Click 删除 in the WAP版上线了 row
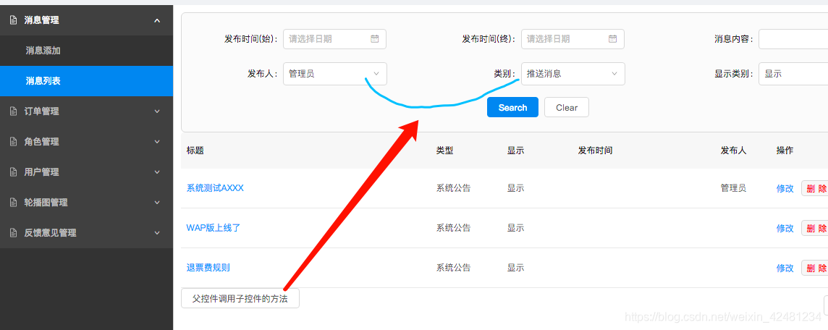828x330 pixels. (815, 228)
